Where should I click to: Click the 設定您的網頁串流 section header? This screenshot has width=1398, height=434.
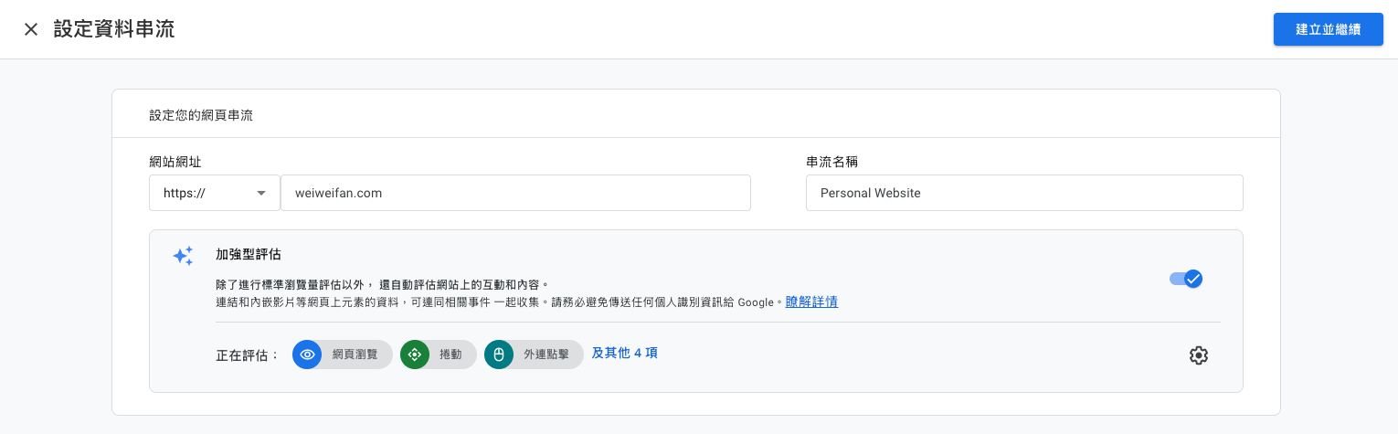click(x=201, y=115)
